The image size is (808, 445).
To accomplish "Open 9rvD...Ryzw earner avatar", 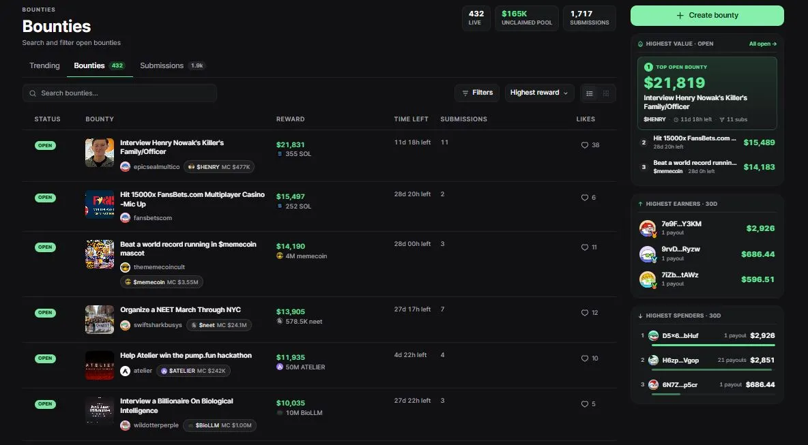I will pos(648,254).
